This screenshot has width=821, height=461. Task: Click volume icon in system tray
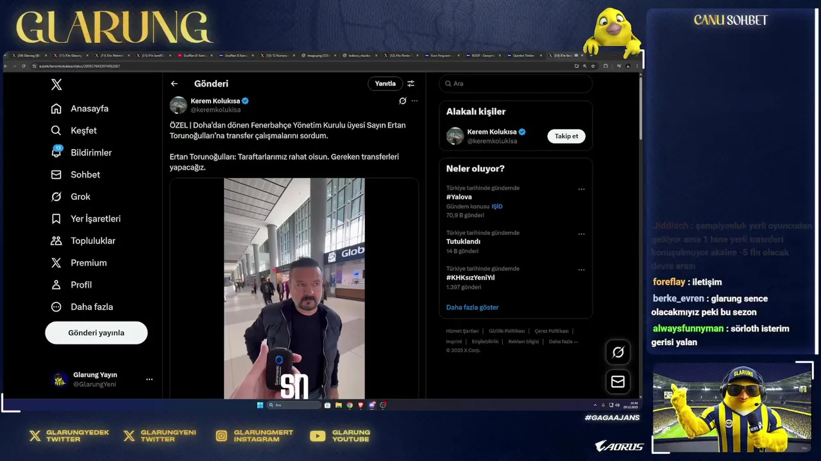[617, 405]
